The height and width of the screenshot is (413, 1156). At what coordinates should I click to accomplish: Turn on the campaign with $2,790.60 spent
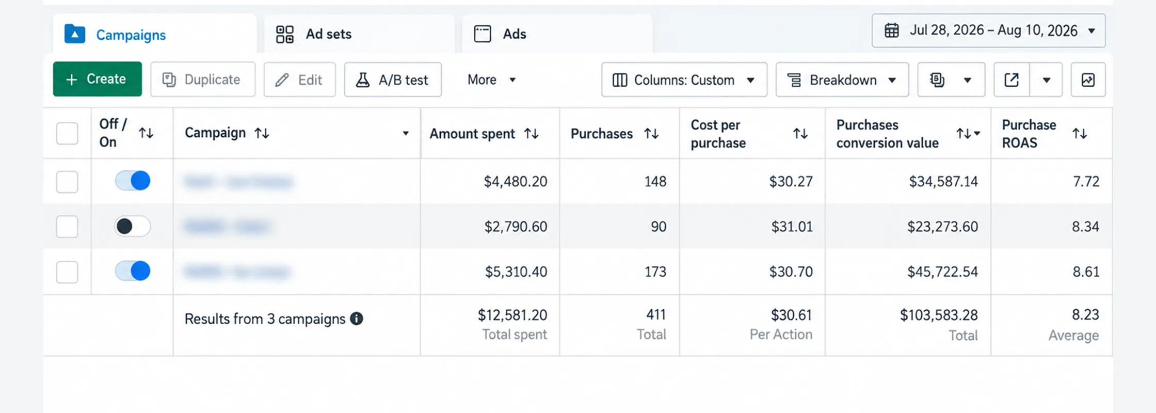tap(133, 226)
